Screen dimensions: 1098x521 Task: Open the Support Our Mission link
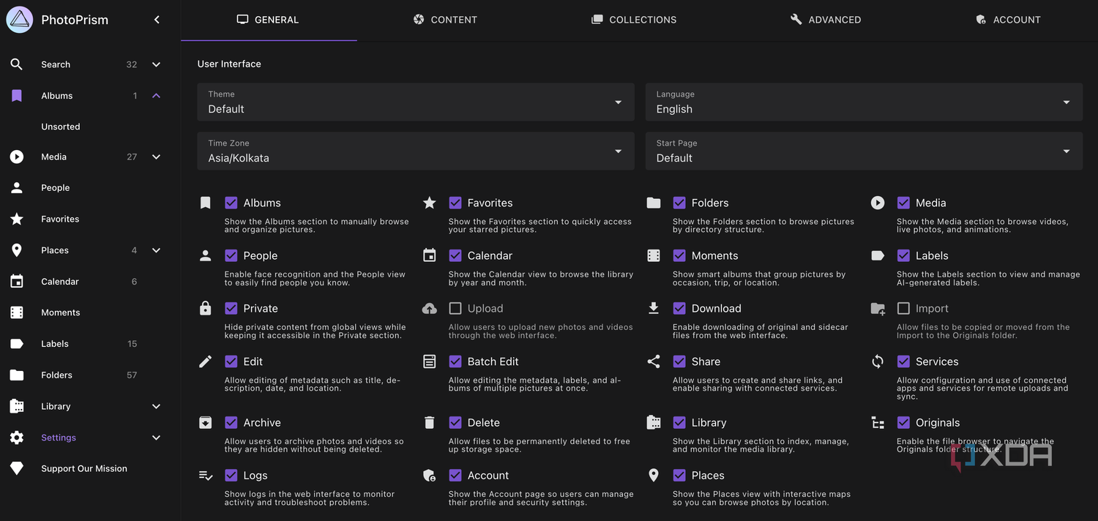[x=84, y=469]
